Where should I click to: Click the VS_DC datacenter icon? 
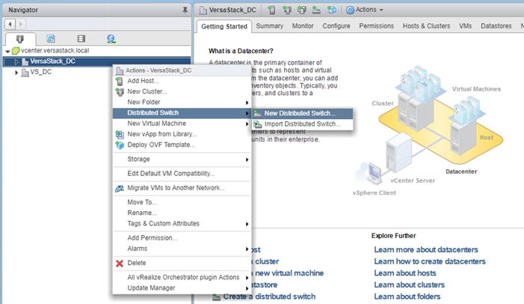(x=25, y=72)
